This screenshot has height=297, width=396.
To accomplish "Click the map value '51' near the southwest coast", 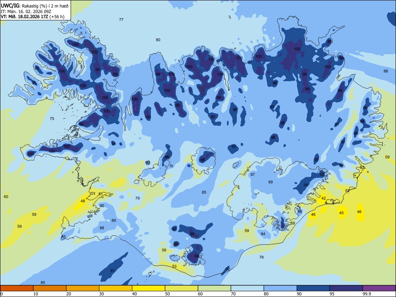I will pos(101,194).
